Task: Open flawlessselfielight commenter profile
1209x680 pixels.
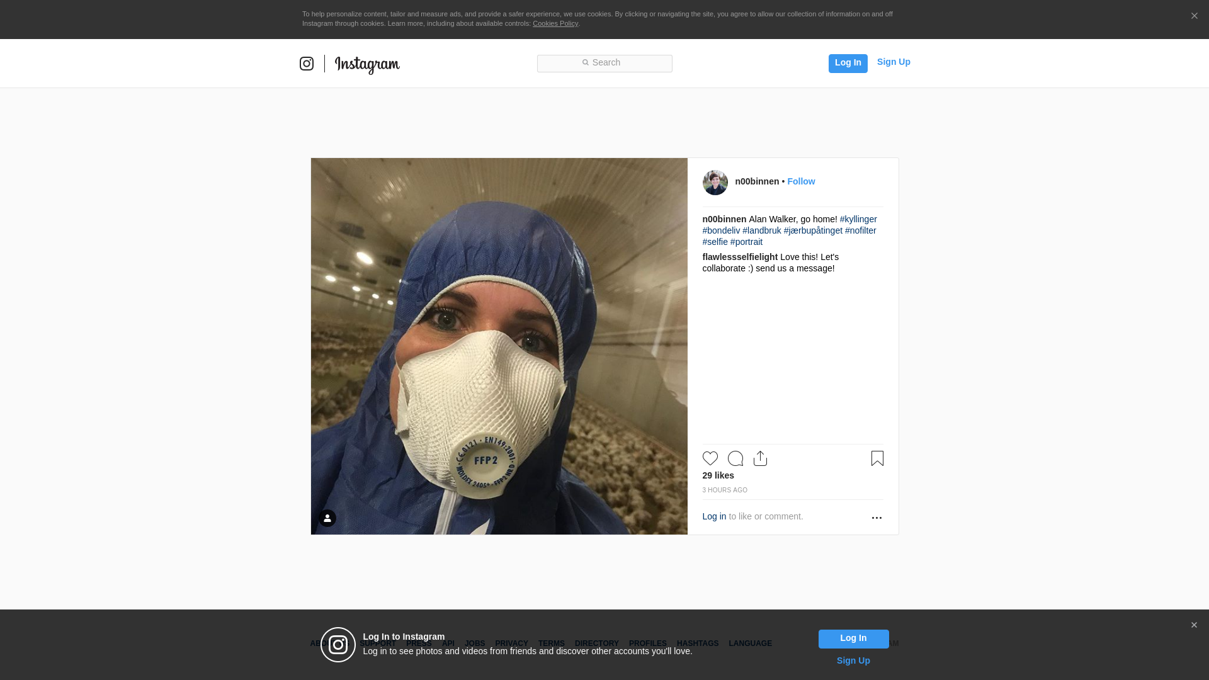Action: [x=740, y=257]
